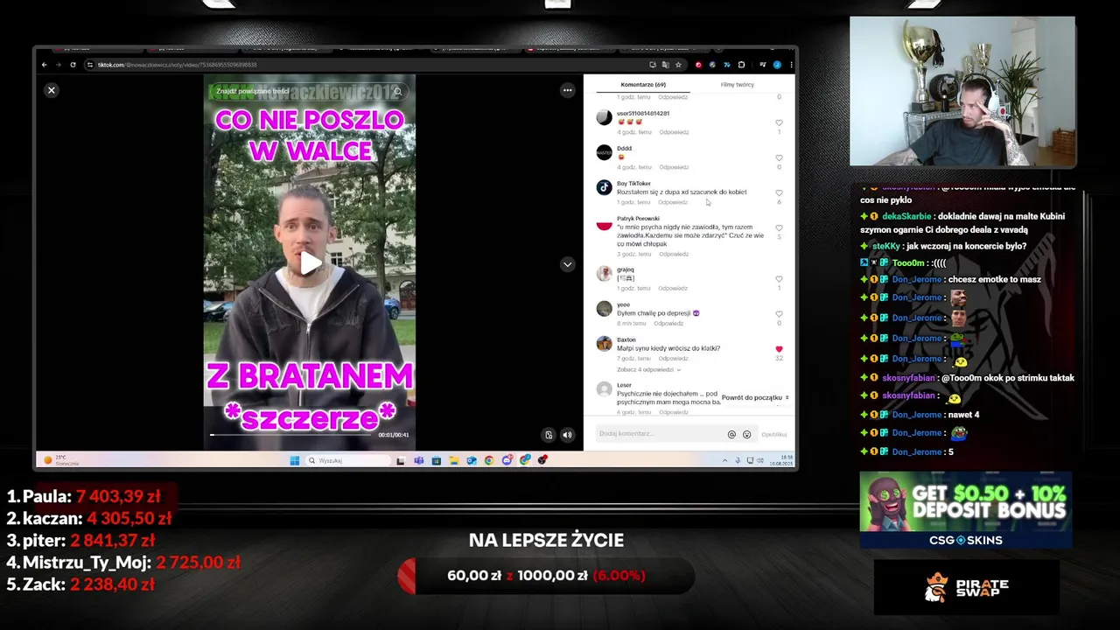Open Boy TikToker profile avatar
This screenshot has width=1120, height=630.
coord(604,187)
